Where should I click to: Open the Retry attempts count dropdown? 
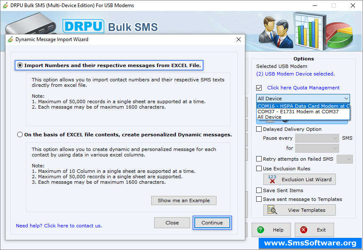pyautogui.click(x=345, y=159)
